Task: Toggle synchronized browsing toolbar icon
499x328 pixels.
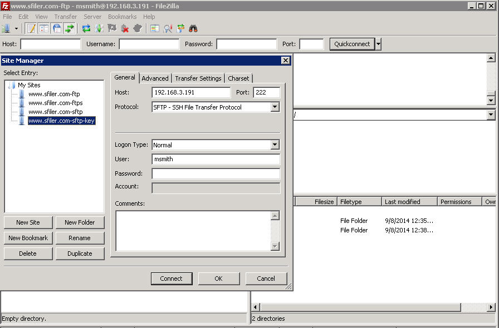Action: tap(180, 28)
